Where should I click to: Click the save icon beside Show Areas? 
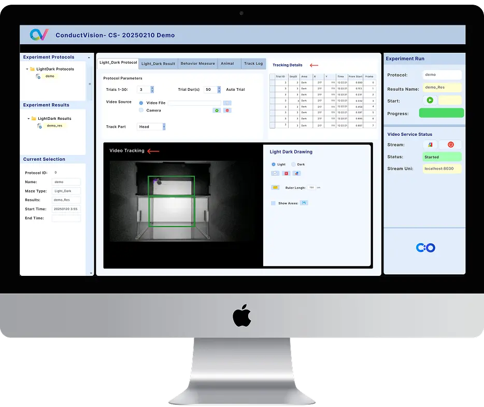(x=304, y=203)
